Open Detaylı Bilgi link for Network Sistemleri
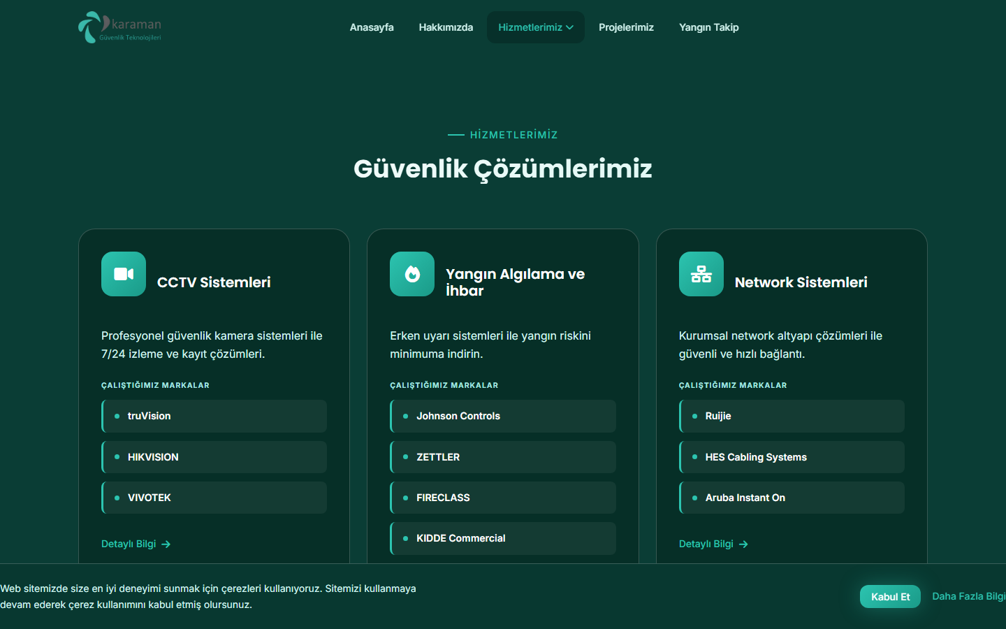The width and height of the screenshot is (1006, 629). (714, 544)
